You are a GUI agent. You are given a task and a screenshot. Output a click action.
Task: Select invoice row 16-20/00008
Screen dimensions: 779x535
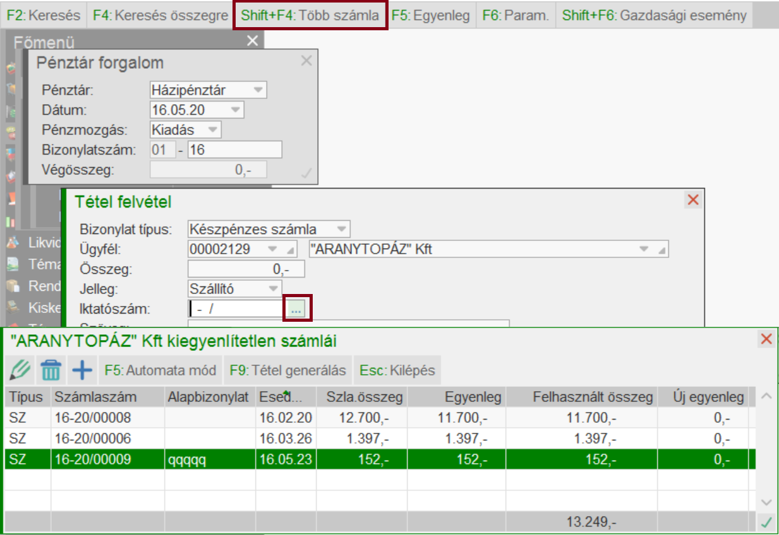point(380,418)
